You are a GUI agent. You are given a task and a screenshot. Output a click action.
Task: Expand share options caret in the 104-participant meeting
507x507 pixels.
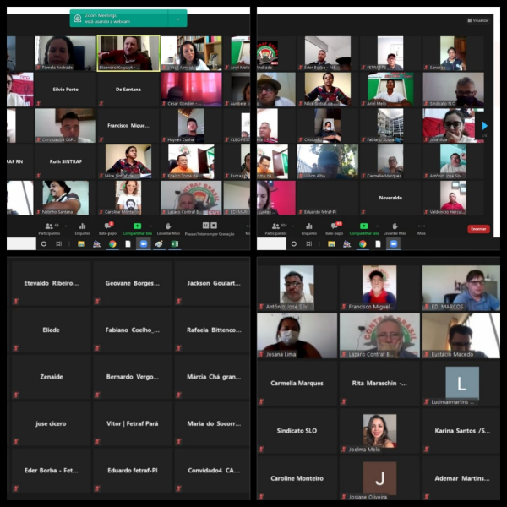click(377, 226)
